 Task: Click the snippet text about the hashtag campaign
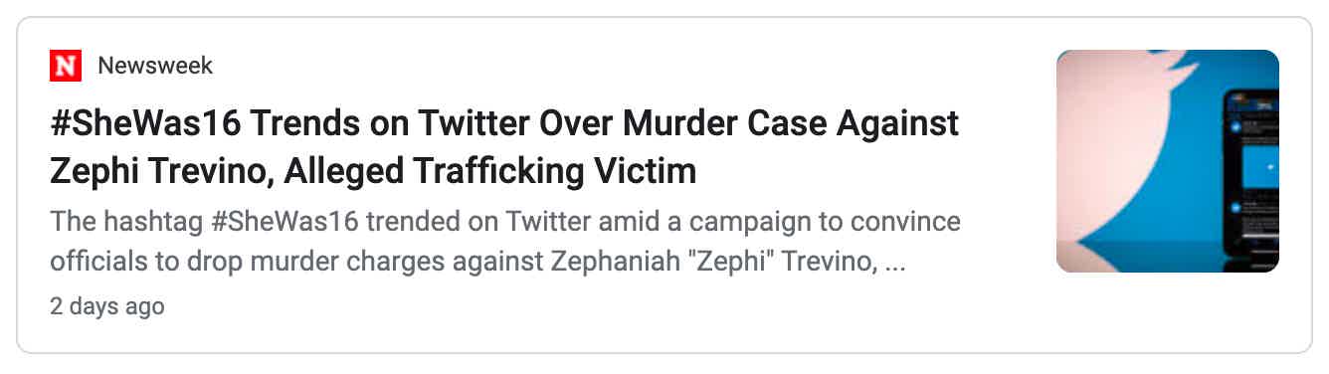pos(505,242)
